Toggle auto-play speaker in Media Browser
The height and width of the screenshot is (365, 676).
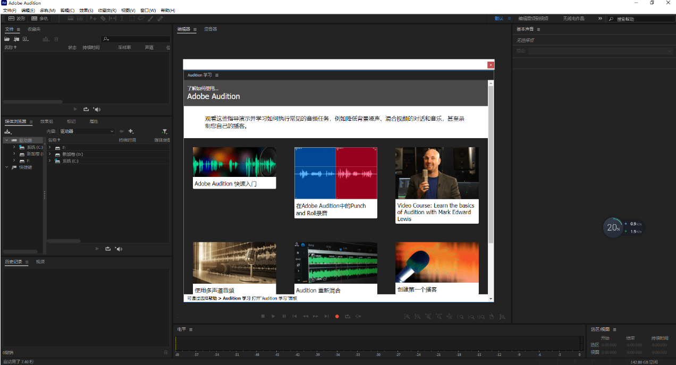tap(119, 249)
